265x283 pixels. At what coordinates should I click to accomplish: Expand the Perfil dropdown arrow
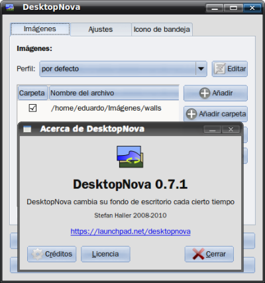click(x=201, y=69)
